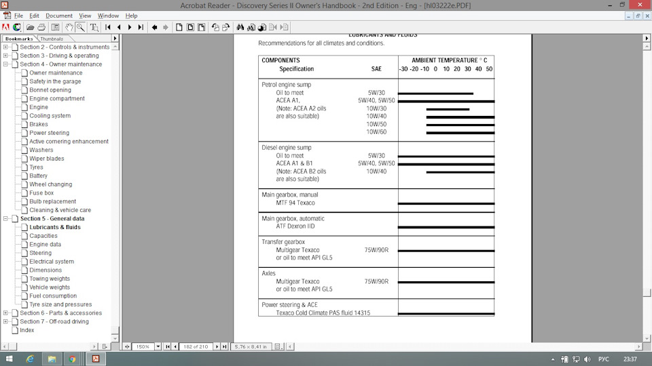The width and height of the screenshot is (652, 366).
Task: Open the Engine compartment bookmark
Action: coord(57,98)
